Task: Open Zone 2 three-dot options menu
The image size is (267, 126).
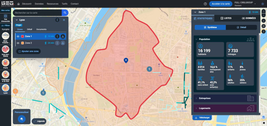Action: click(x=57, y=43)
